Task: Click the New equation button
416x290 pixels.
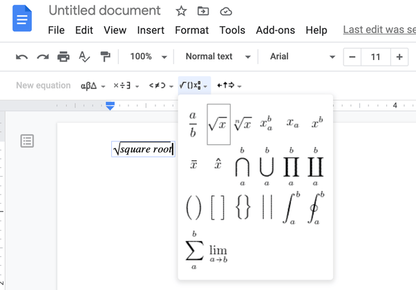Action: point(44,86)
